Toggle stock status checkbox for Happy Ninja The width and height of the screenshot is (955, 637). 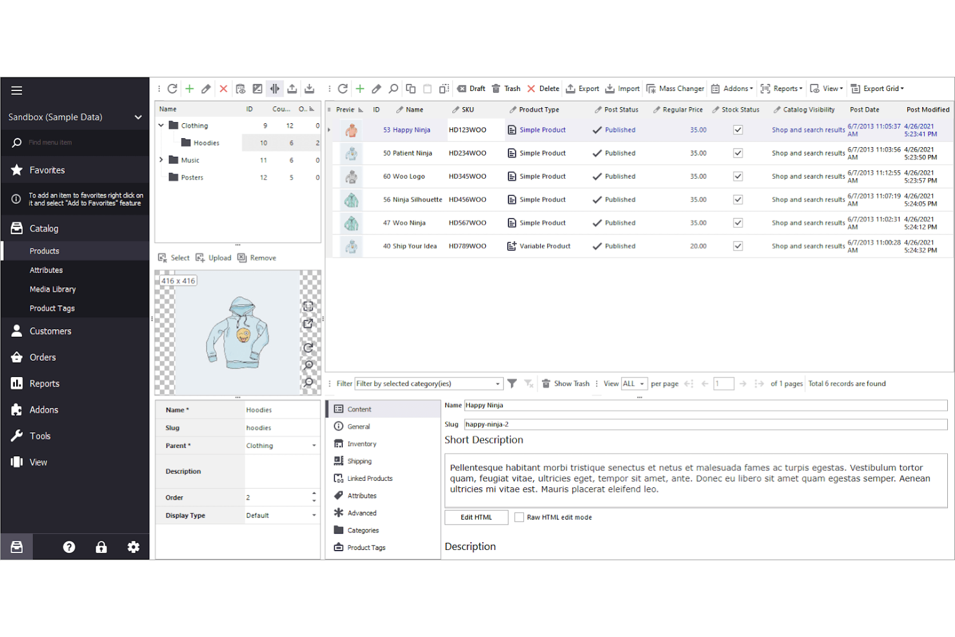click(738, 130)
